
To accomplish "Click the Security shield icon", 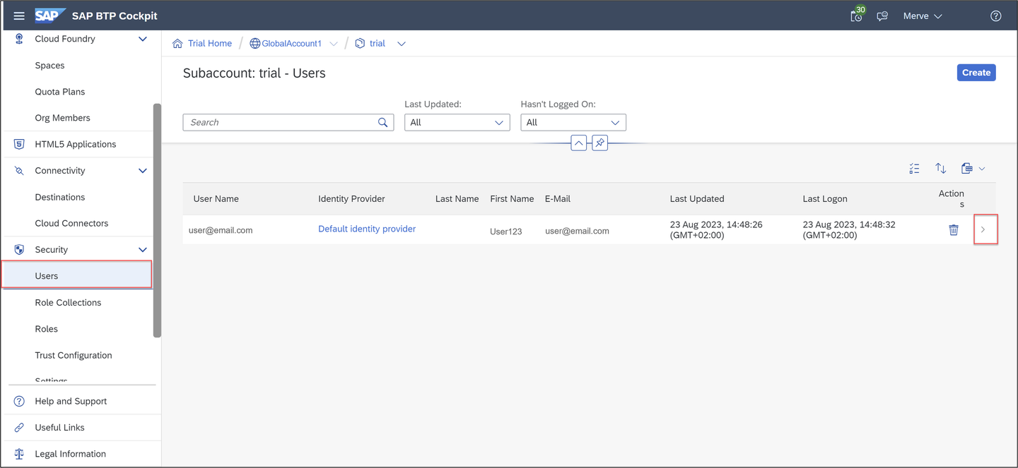I will tap(19, 250).
